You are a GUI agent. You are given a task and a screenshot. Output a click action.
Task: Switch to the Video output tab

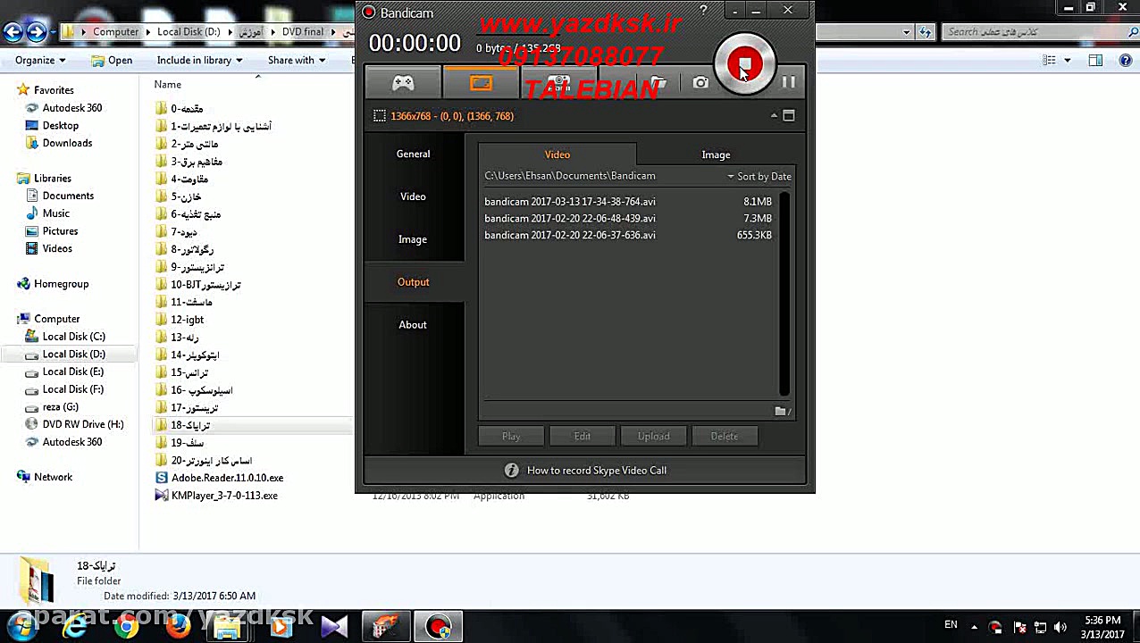tap(557, 154)
